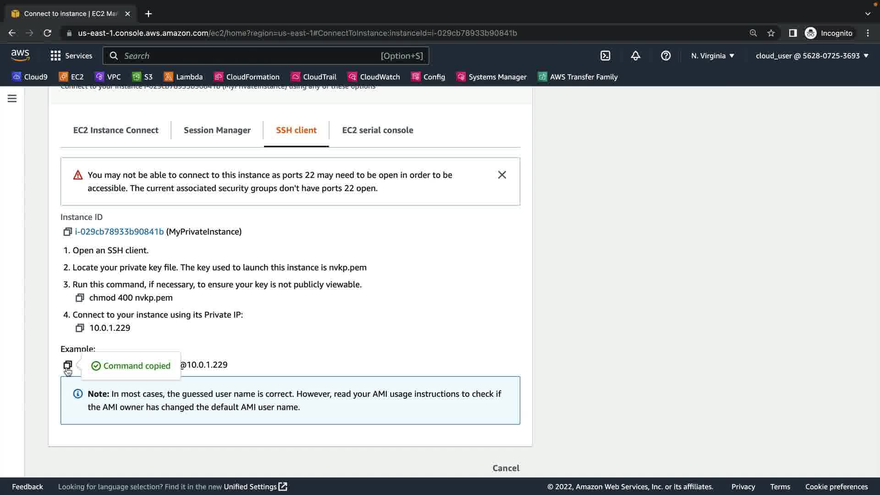880x495 pixels.
Task: Copy the chmod 400 command
Action: (x=80, y=298)
